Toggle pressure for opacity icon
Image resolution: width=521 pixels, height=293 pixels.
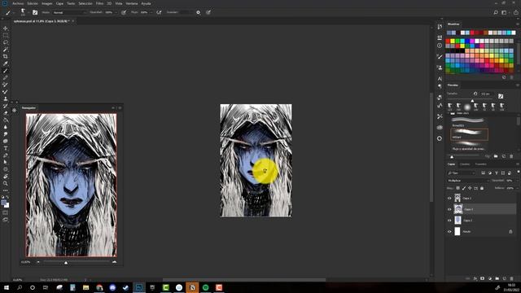(124, 12)
